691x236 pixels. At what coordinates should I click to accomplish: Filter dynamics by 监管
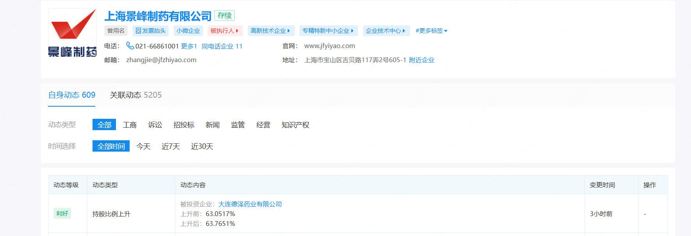coord(238,125)
